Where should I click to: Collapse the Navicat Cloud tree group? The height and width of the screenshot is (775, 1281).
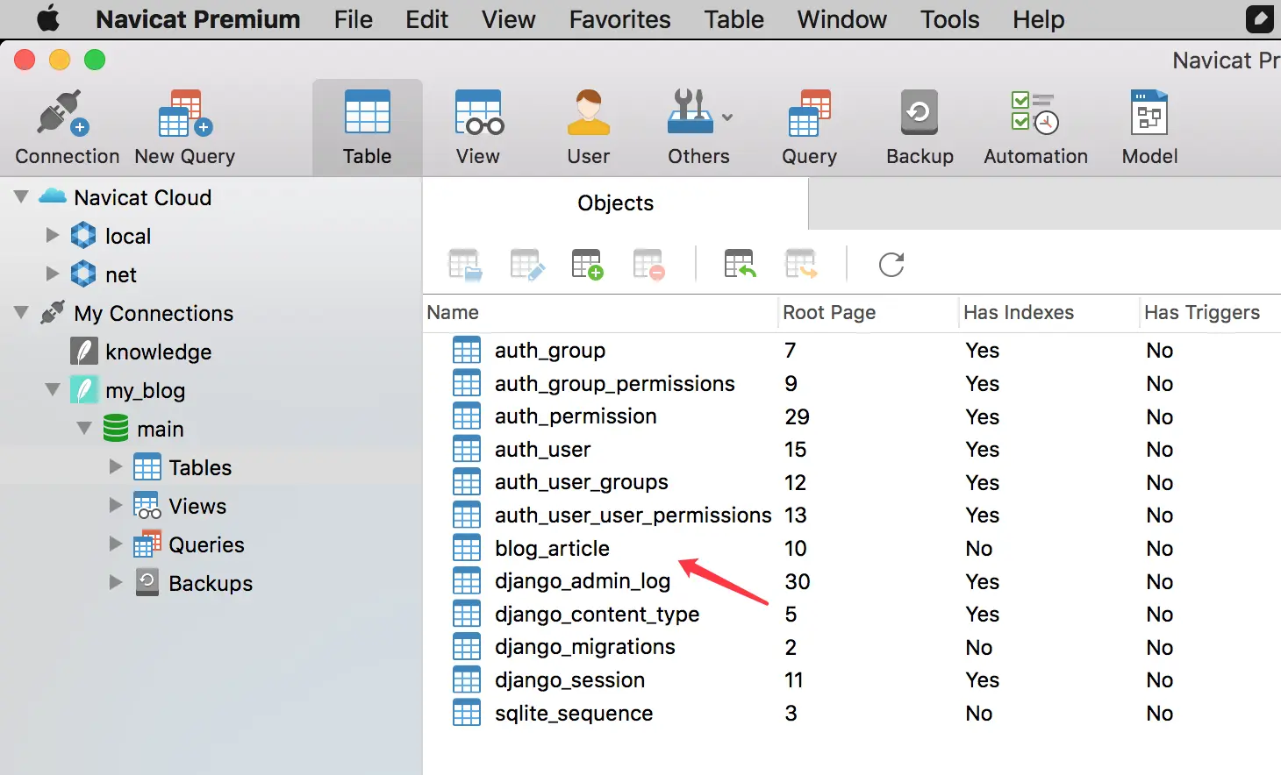21,197
